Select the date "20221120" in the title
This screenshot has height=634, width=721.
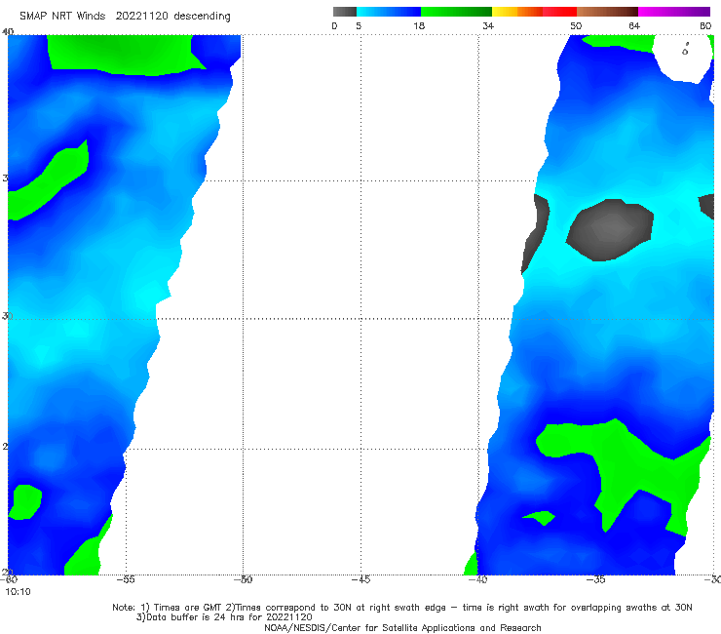[141, 16]
